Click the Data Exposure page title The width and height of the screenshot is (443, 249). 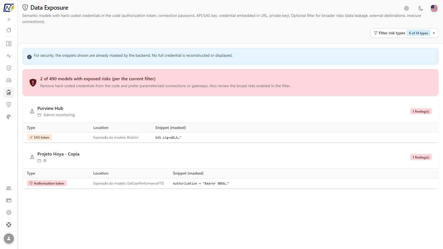click(49, 8)
